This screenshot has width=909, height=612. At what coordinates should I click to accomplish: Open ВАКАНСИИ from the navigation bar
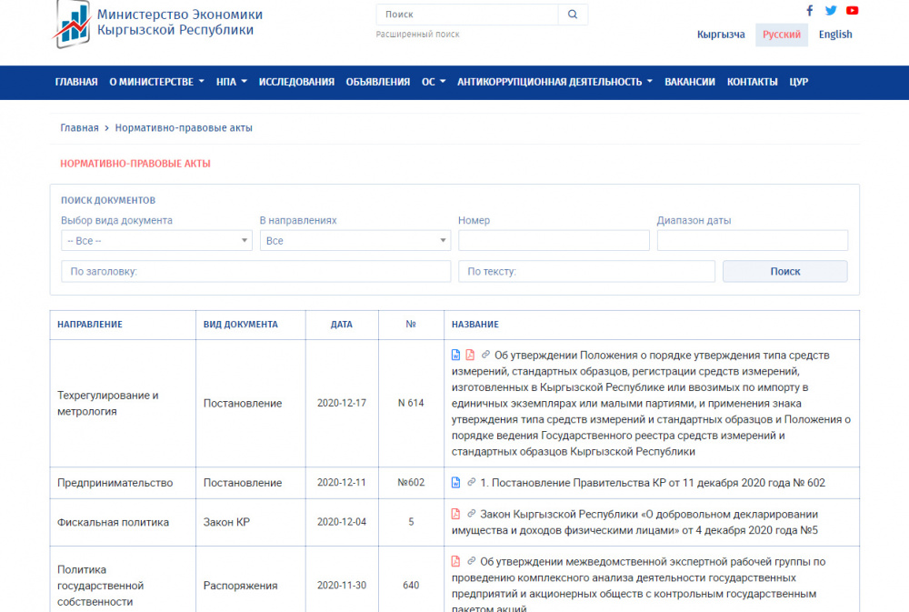click(689, 82)
